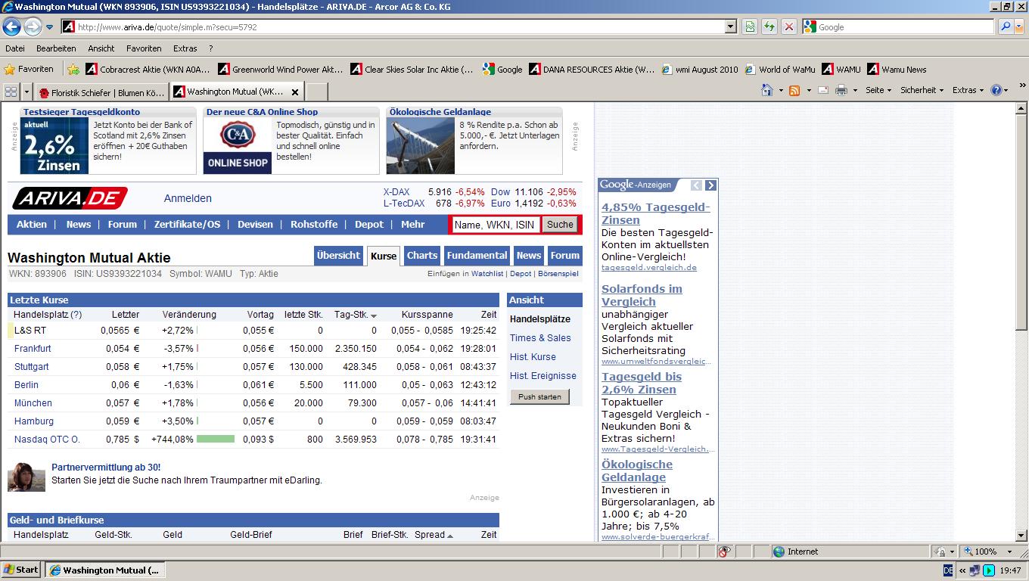Viewport: 1029px width, 581px height.
Task: Click the magnifier Search icon beside Google box
Action: 1006,27
